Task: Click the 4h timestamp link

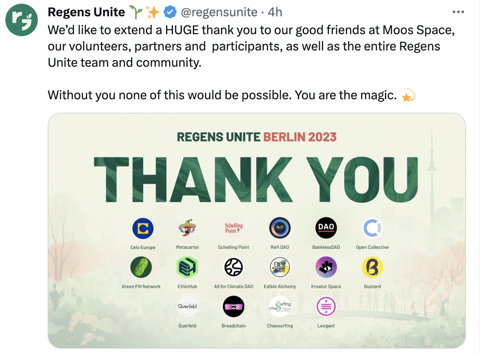Action: (x=275, y=12)
